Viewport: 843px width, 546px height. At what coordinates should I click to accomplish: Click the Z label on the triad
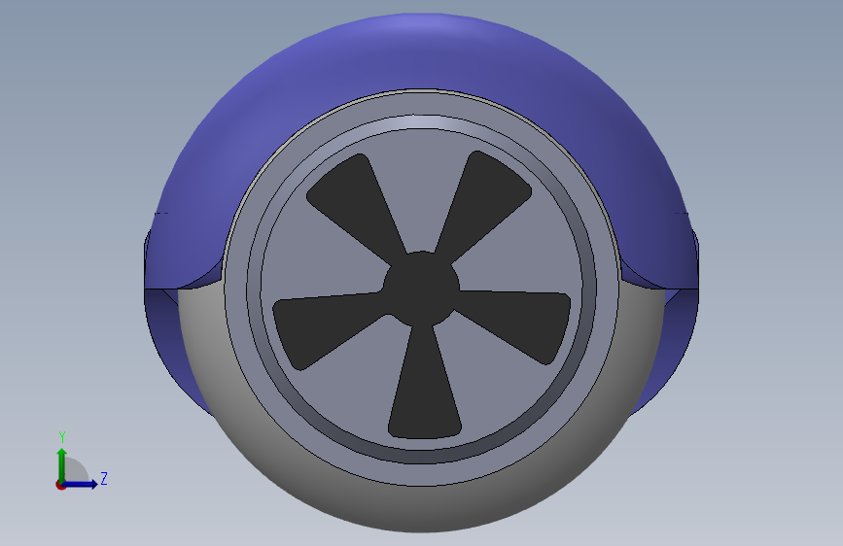(104, 478)
